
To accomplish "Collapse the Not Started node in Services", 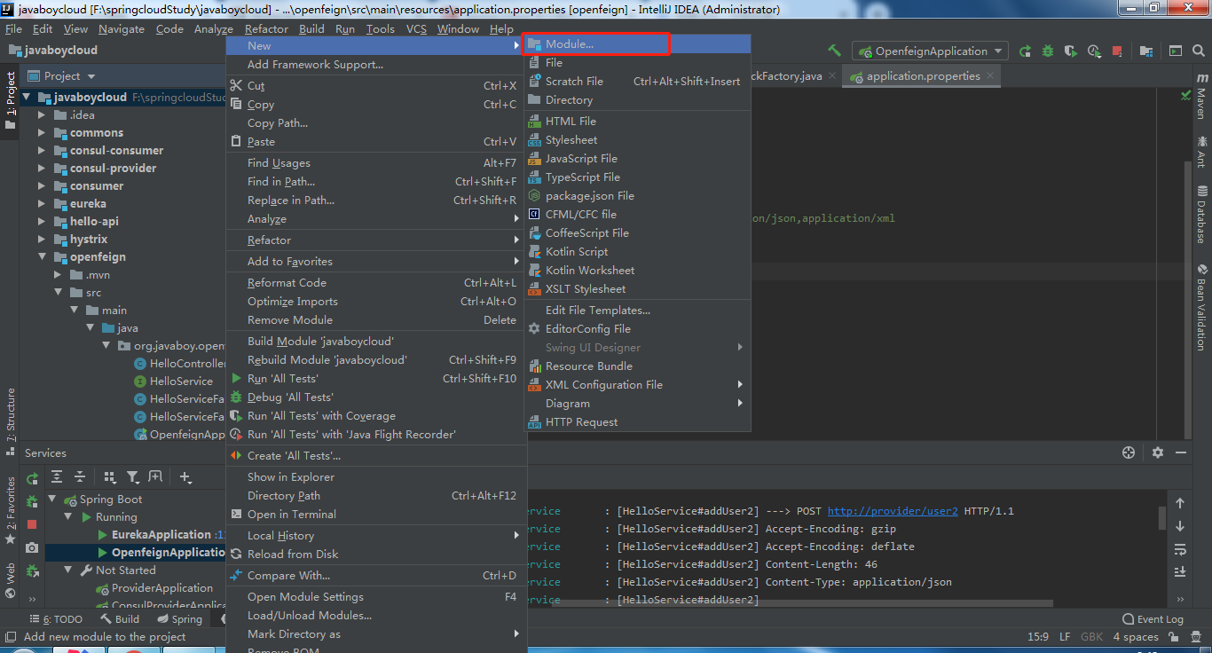I will pos(68,570).
